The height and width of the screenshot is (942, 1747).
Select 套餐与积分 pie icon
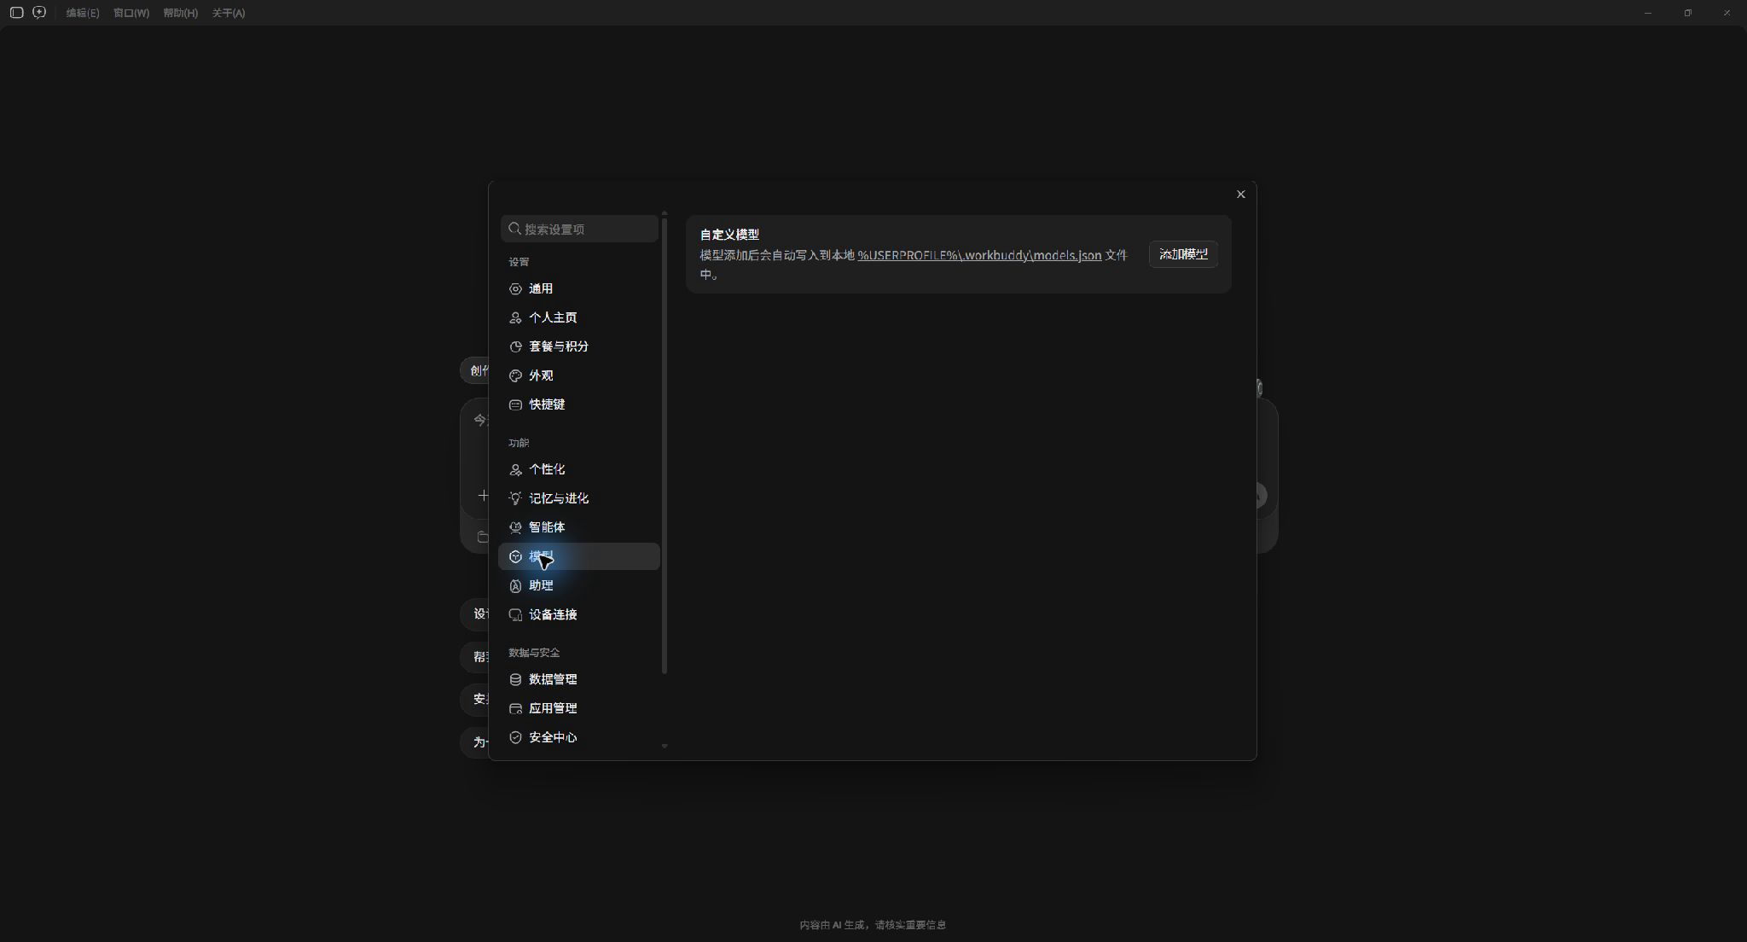515,347
